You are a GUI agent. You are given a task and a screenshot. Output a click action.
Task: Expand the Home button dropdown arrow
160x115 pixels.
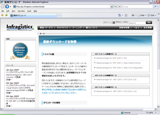[123, 15]
